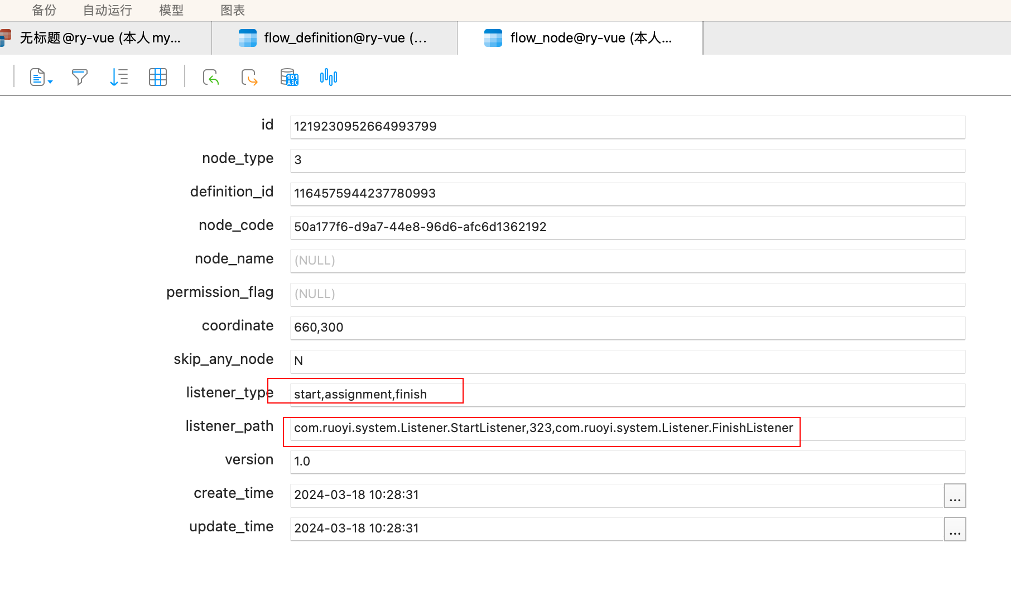
Task: Click the sort rows icon
Action: coord(119,77)
